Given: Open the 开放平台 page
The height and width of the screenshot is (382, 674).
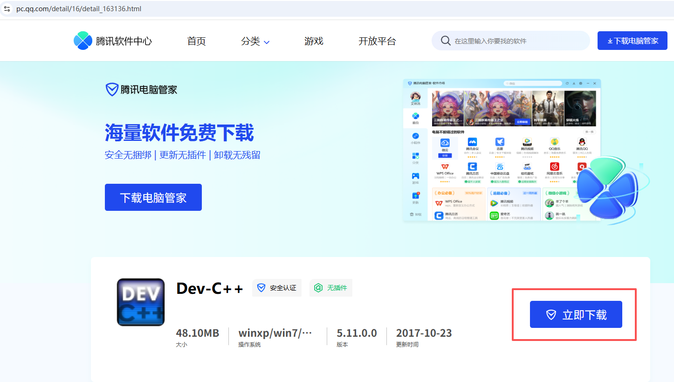Looking at the screenshot, I should [377, 41].
